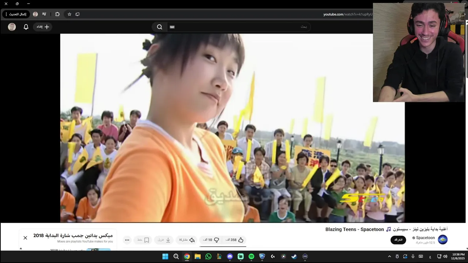Click "Mixes are playlists YouTube makes for you"
This screenshot has height=263, width=468.
(85, 241)
